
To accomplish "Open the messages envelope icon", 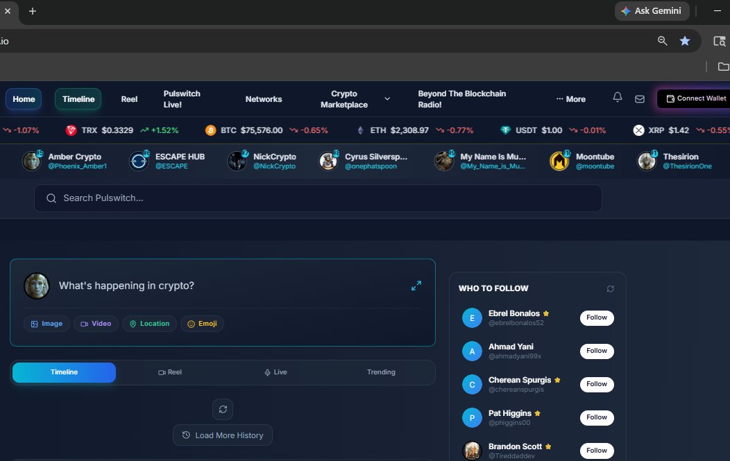I will (x=640, y=99).
